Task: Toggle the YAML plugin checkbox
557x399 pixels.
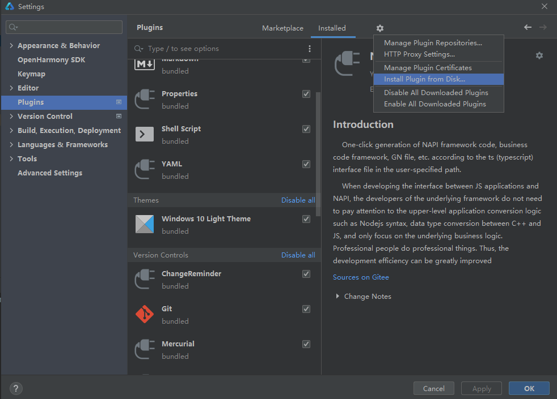Action: (306, 164)
